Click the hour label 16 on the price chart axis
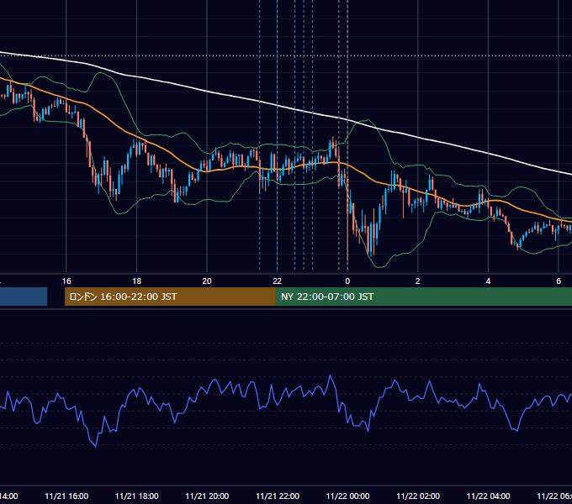The width and height of the screenshot is (572, 504). point(66,281)
